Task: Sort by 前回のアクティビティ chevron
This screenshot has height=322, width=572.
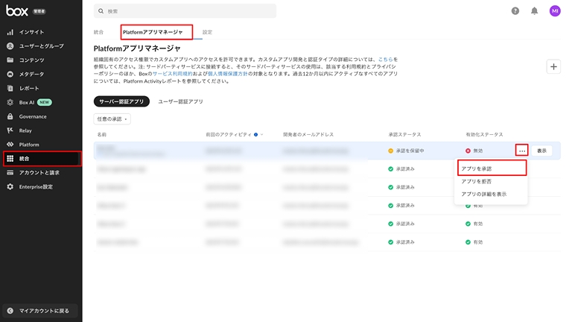Action: pos(262,135)
